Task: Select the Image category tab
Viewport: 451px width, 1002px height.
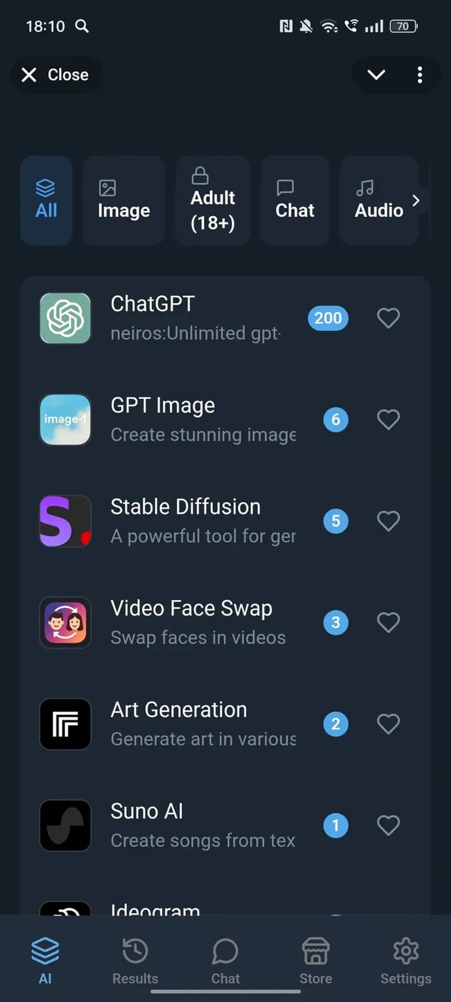Action: 124,200
